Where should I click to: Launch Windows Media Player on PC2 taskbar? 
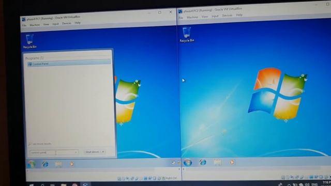coord(232,162)
